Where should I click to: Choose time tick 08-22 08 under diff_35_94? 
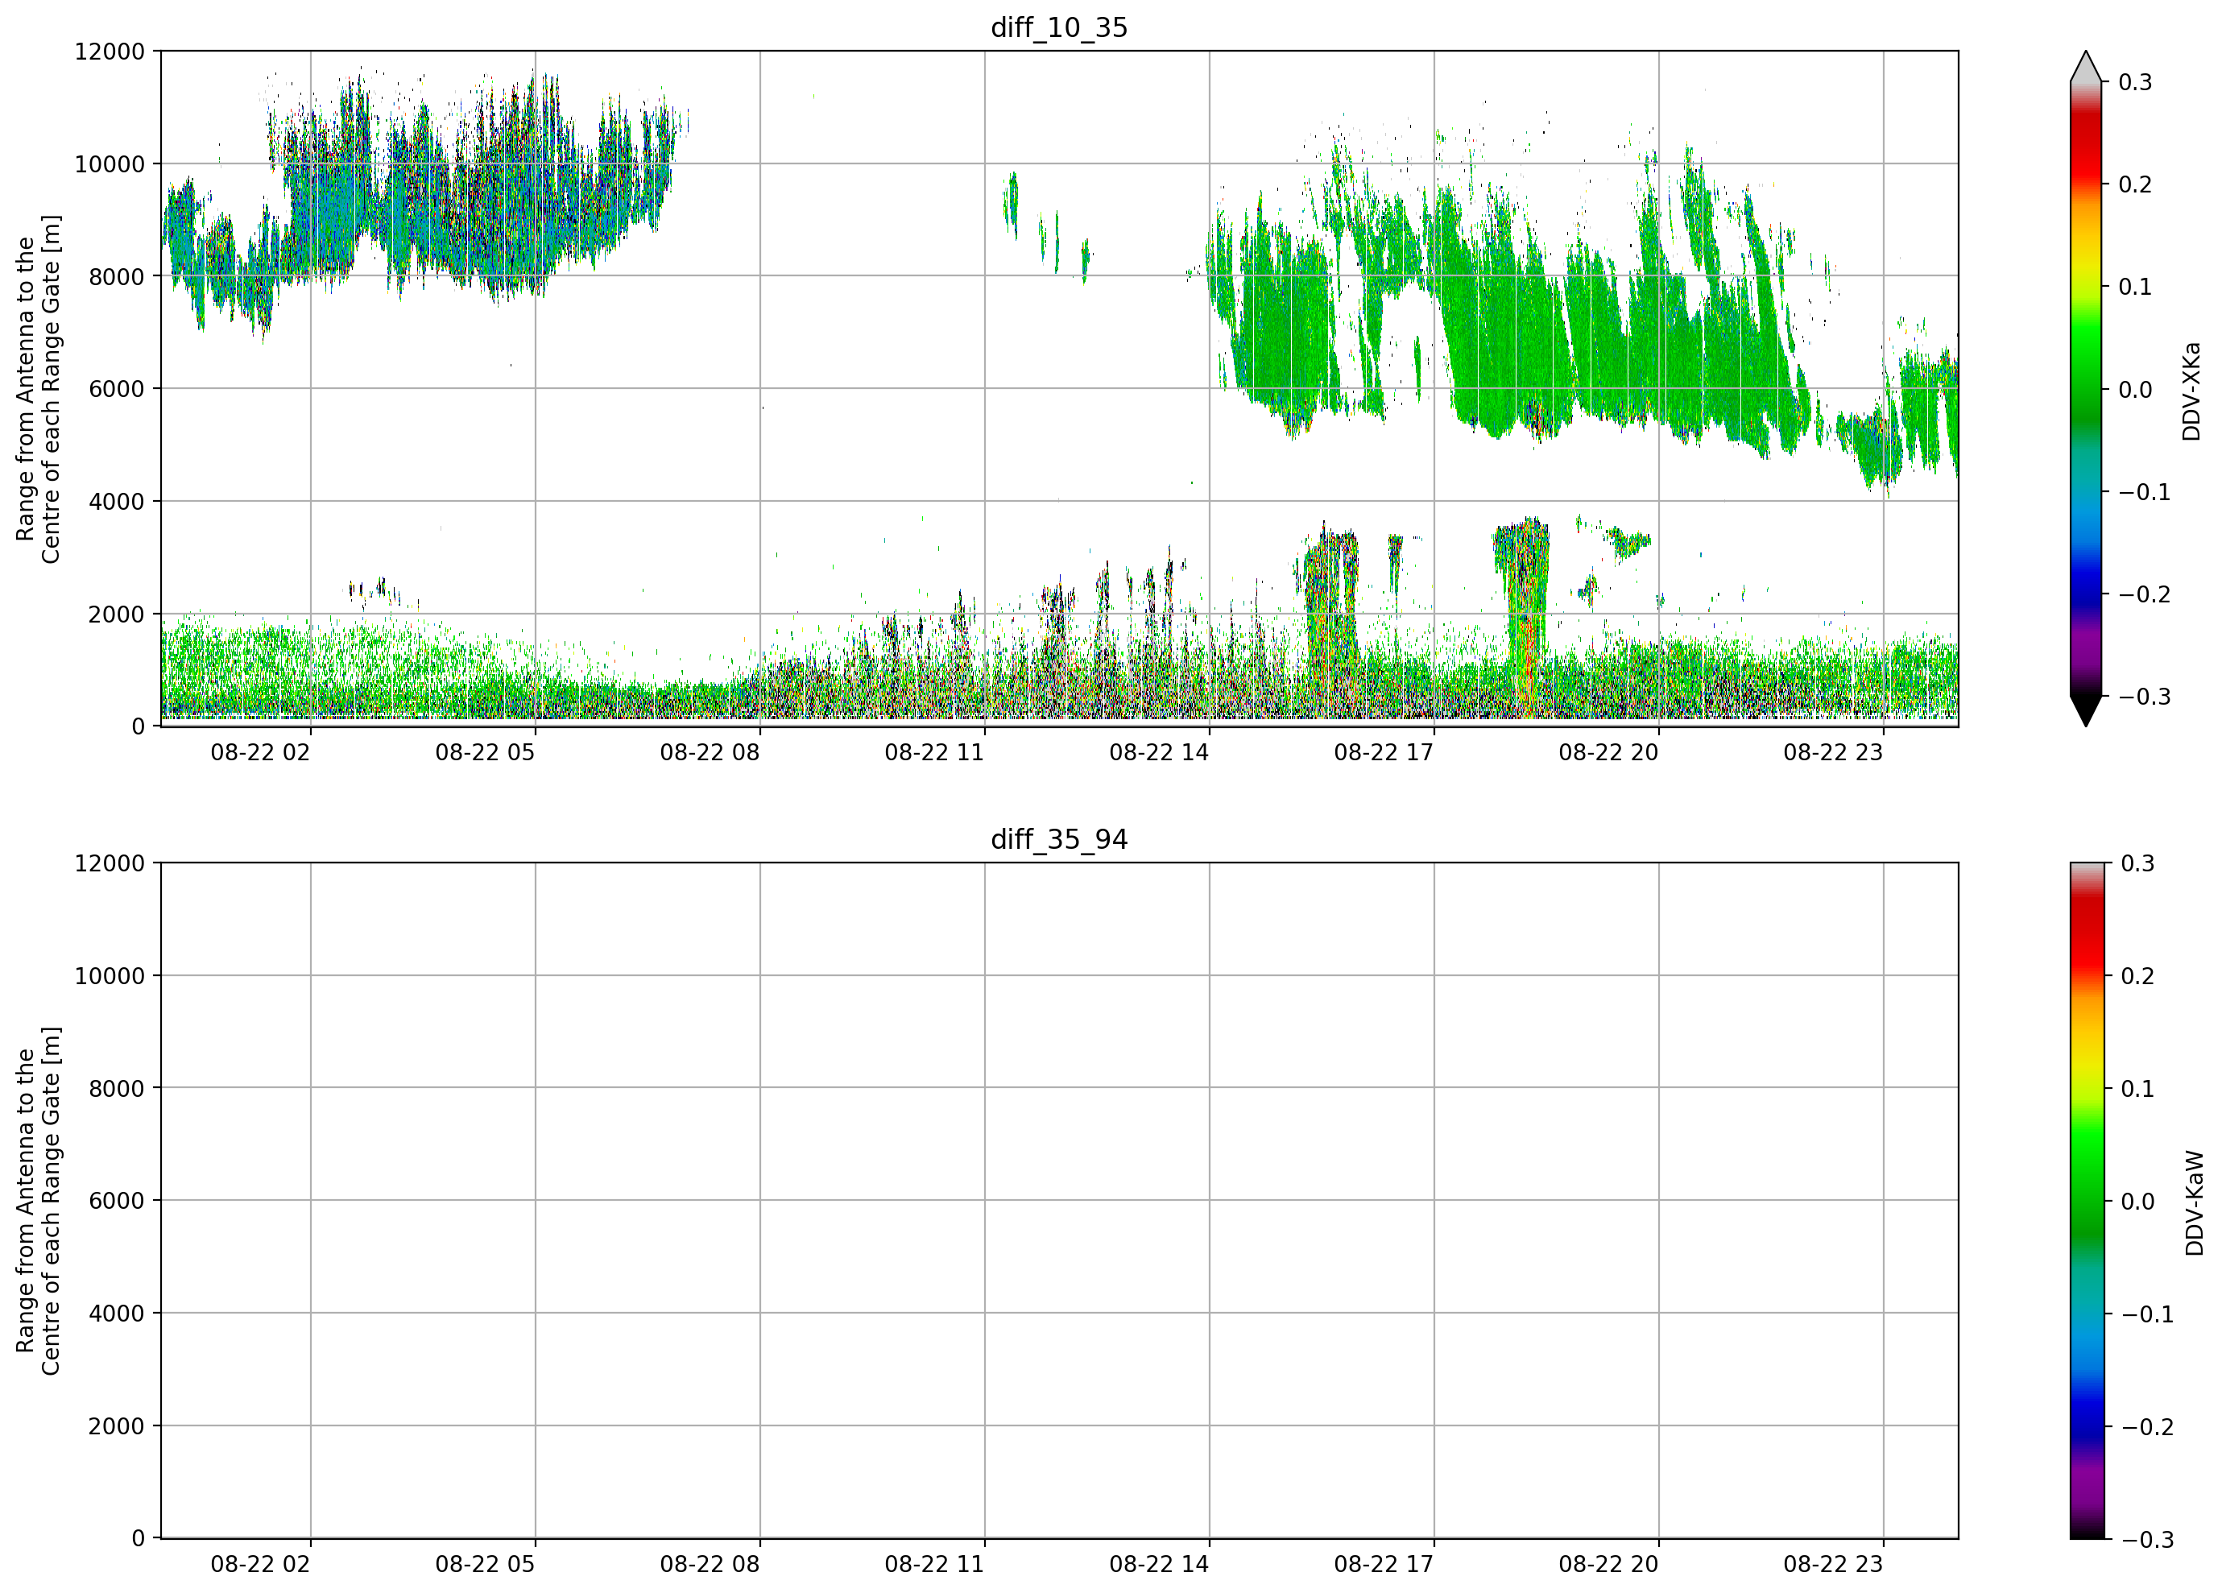coord(710,1565)
